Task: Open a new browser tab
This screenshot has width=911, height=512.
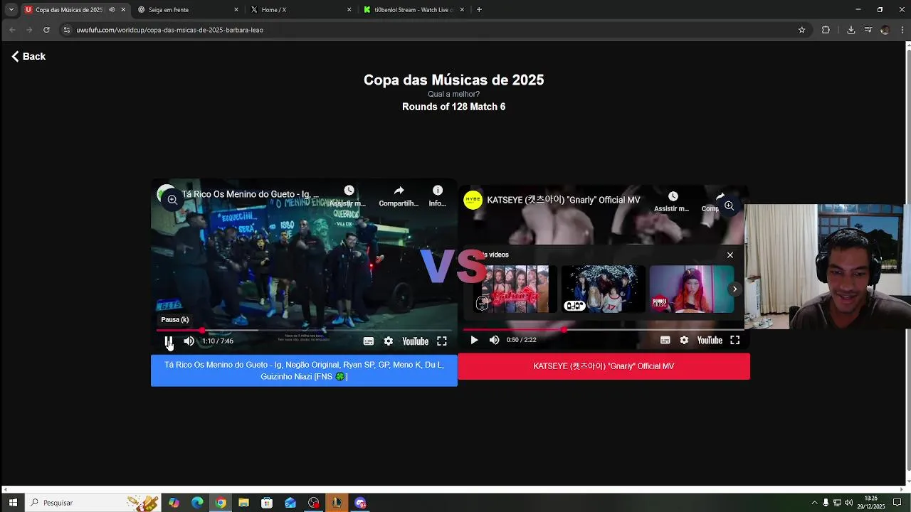Action: coord(479,10)
